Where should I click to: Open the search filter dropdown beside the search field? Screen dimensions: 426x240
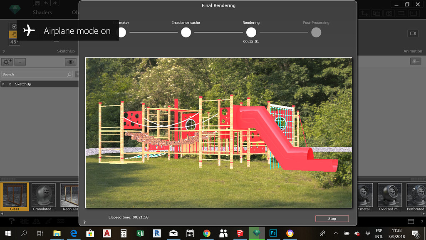(77, 74)
